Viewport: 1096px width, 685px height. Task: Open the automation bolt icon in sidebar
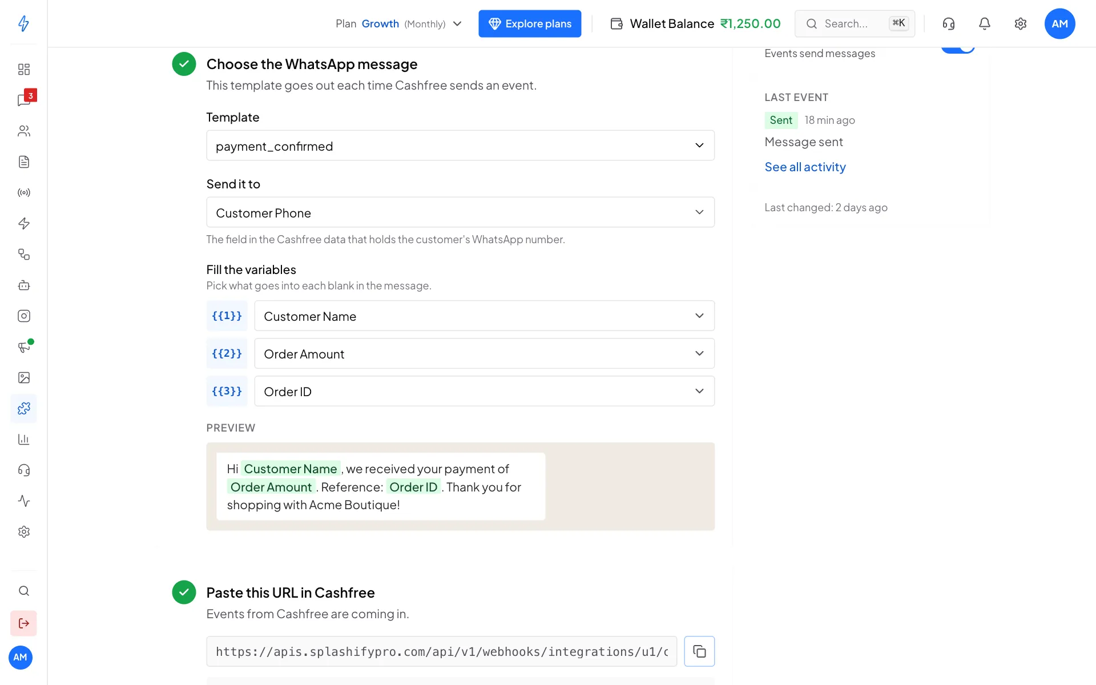tap(23, 224)
